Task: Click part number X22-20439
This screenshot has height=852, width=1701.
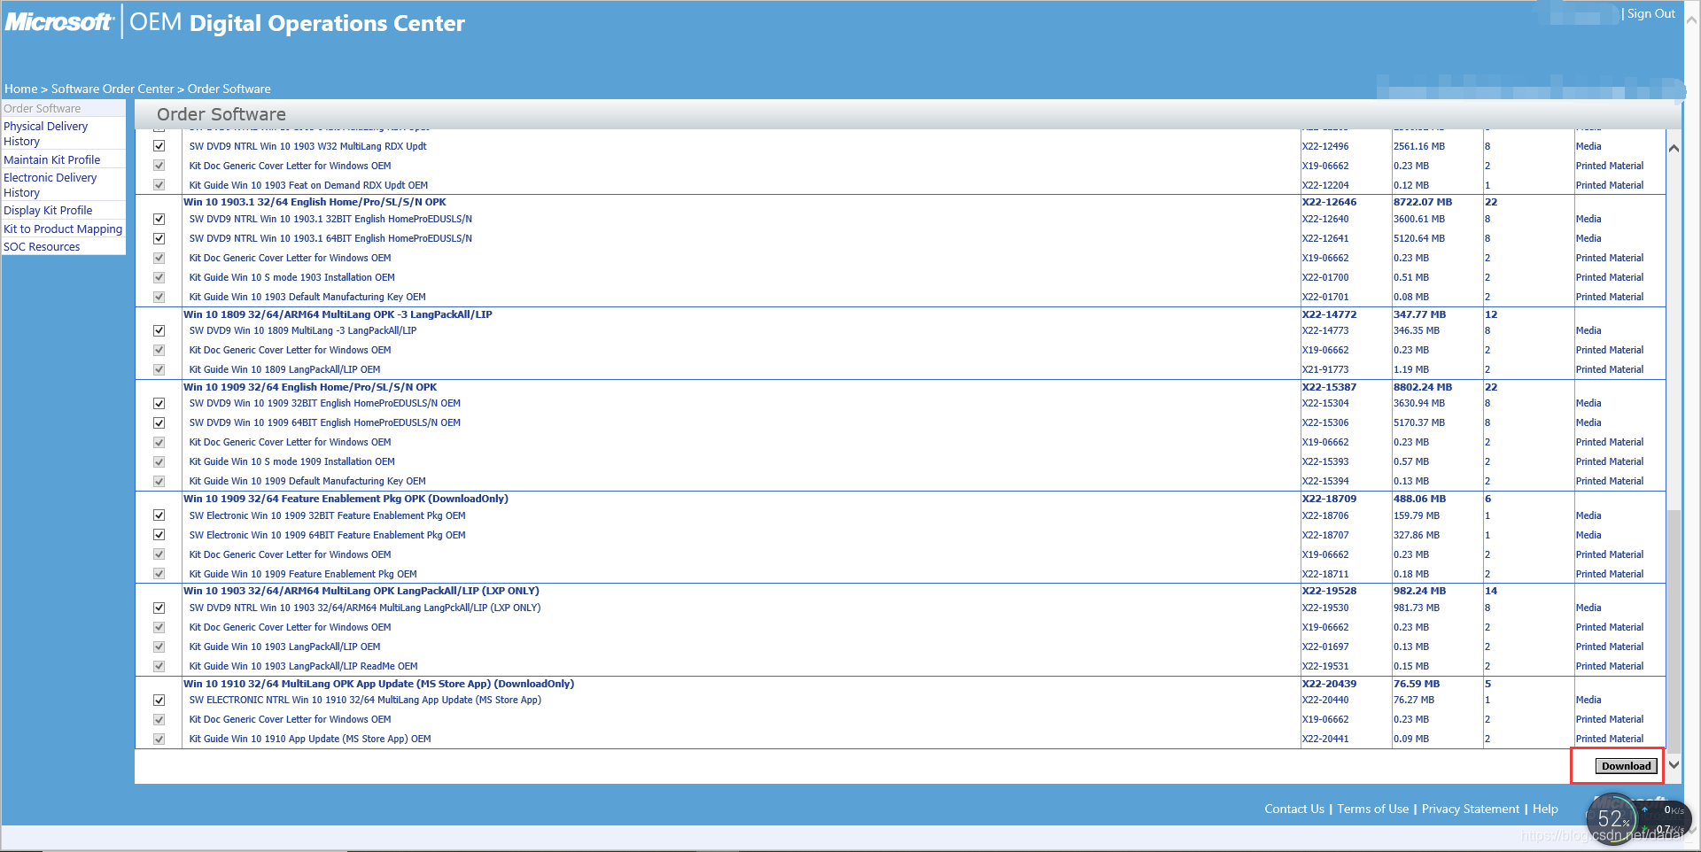Action: coord(1329,684)
